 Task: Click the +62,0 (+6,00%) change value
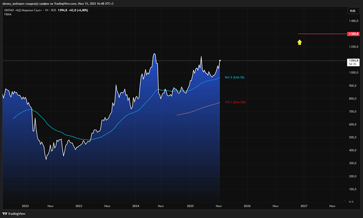pos(78,10)
